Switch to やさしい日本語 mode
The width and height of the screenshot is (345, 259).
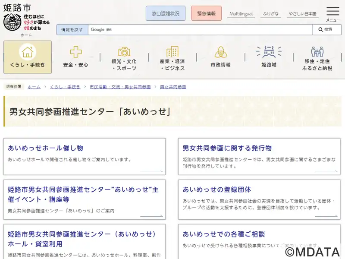pyautogui.click(x=302, y=14)
